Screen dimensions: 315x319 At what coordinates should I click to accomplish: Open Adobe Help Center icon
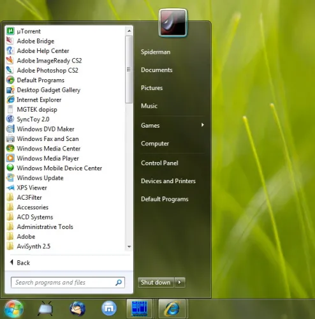click(x=10, y=50)
